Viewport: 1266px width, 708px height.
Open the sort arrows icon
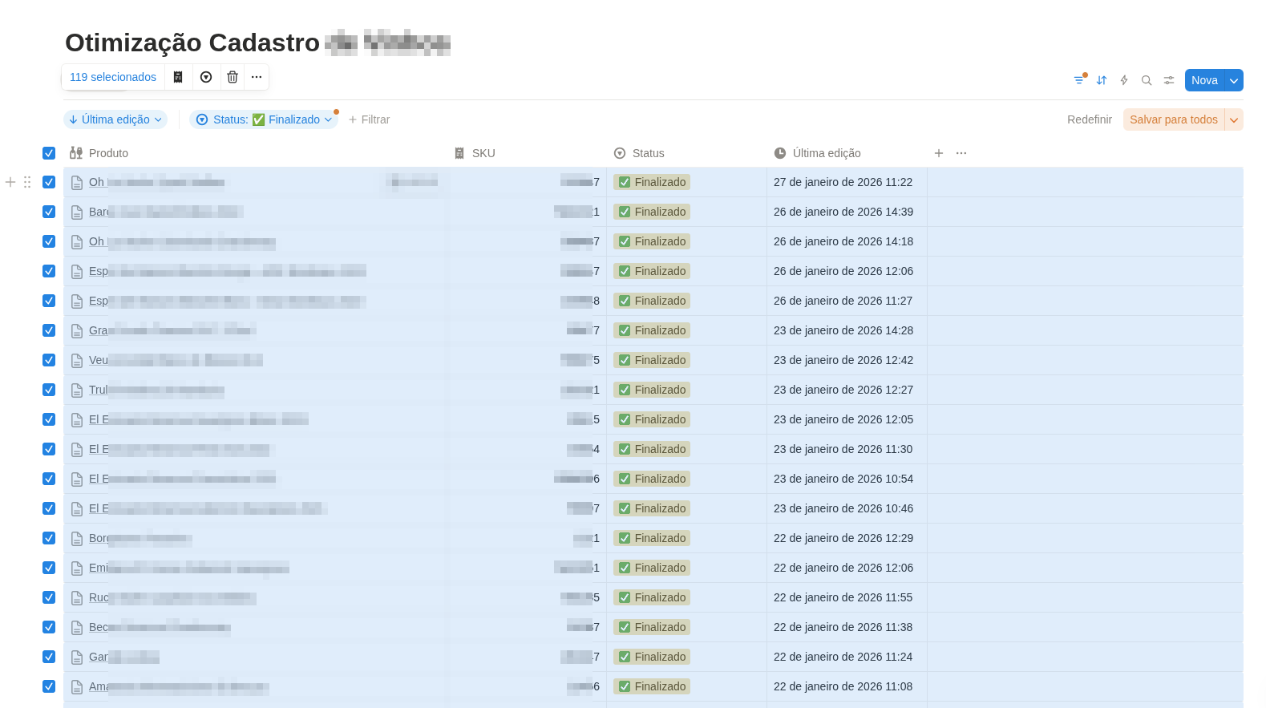pos(1102,80)
